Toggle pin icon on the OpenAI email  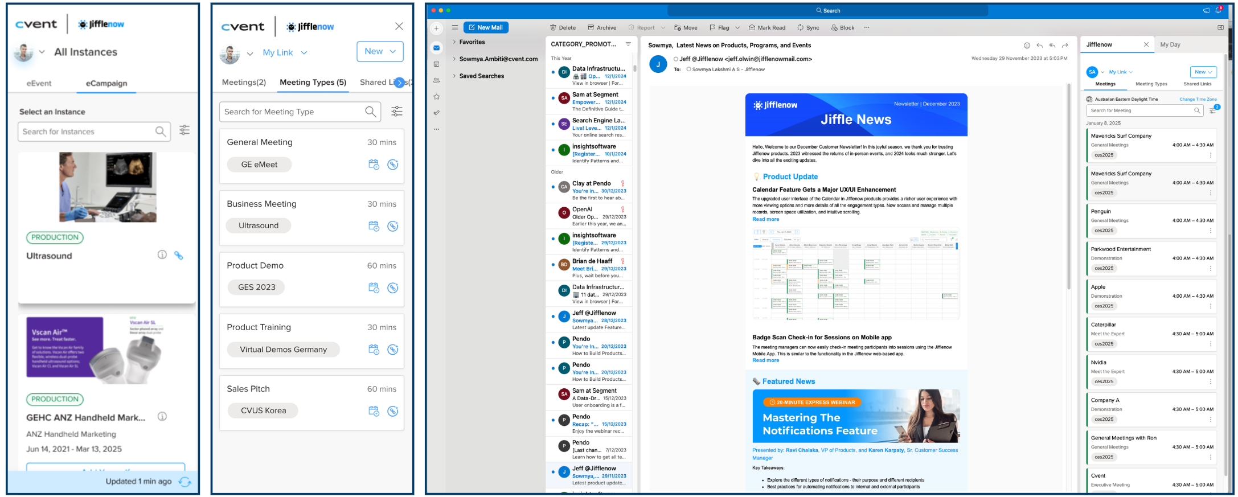623,210
